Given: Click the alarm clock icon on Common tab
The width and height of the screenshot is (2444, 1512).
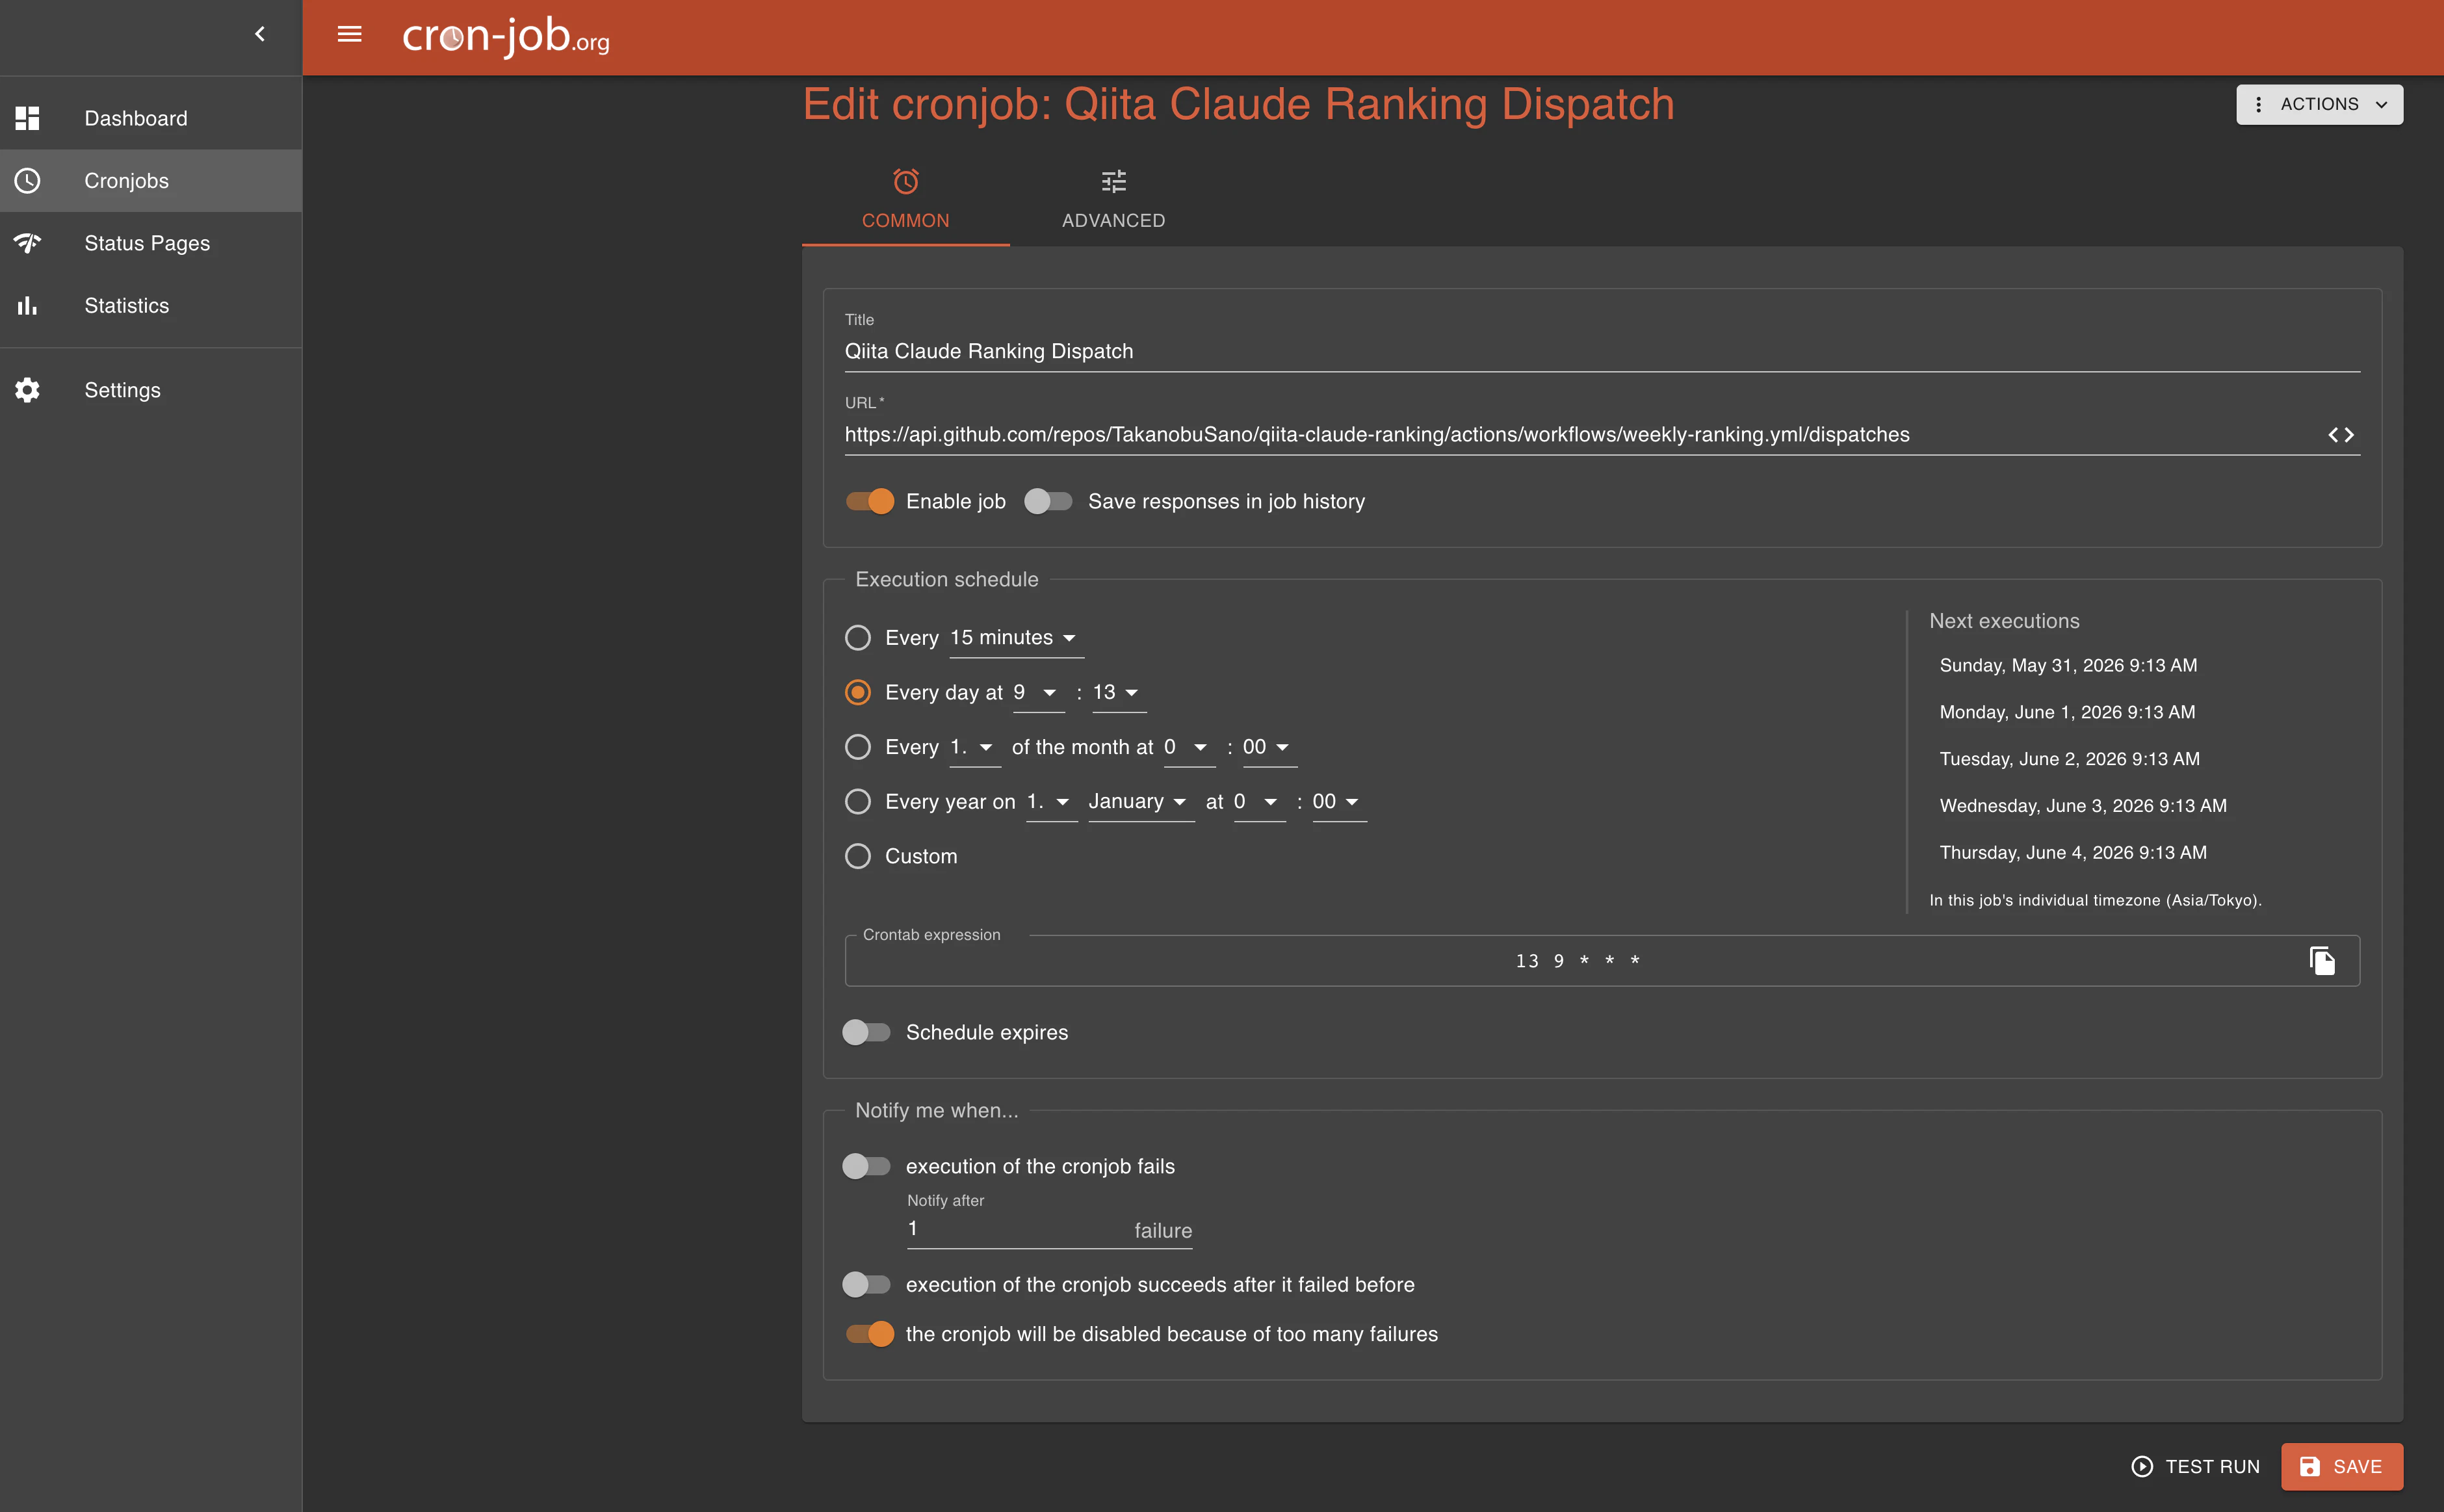Looking at the screenshot, I should (906, 181).
